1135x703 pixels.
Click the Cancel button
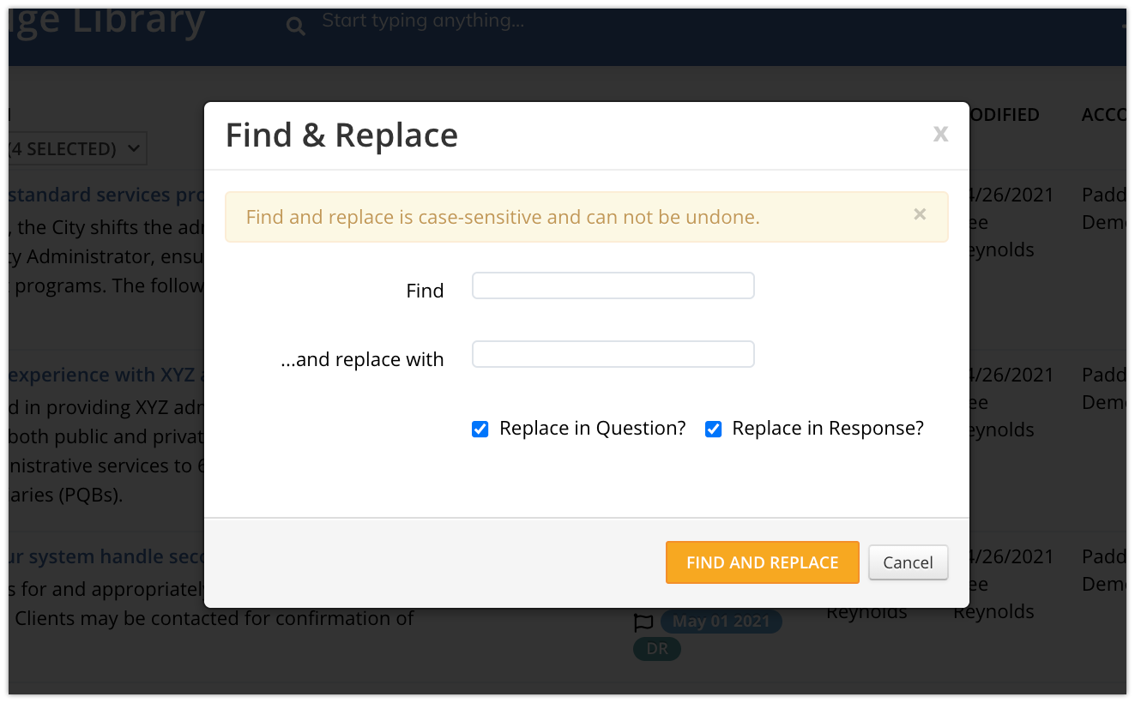pyautogui.click(x=908, y=562)
